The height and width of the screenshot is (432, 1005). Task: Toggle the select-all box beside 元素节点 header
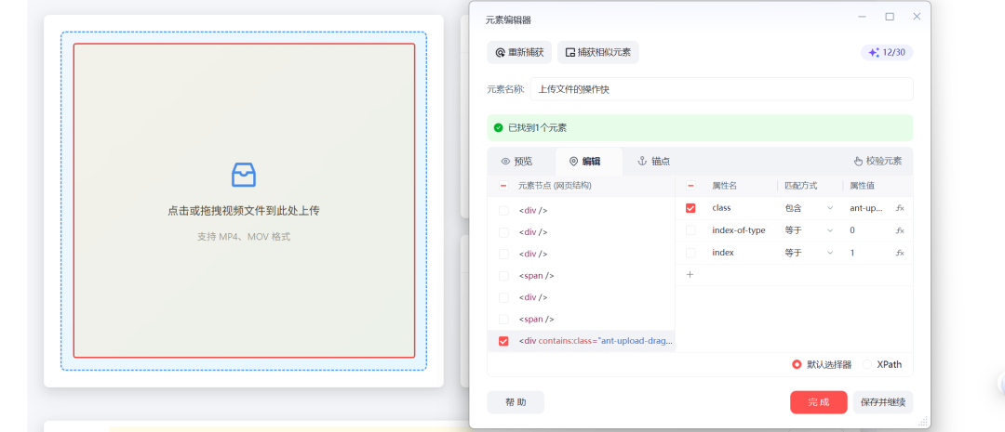tap(503, 186)
